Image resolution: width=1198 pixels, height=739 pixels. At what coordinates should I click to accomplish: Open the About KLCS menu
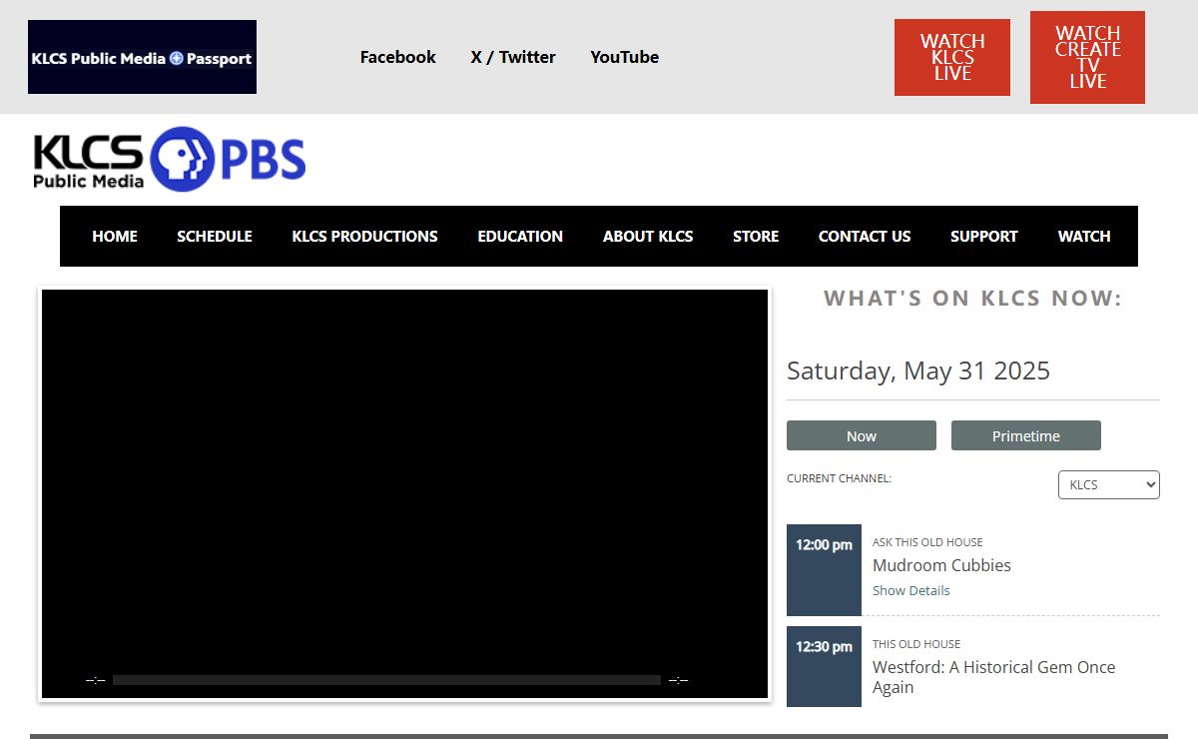coord(648,236)
